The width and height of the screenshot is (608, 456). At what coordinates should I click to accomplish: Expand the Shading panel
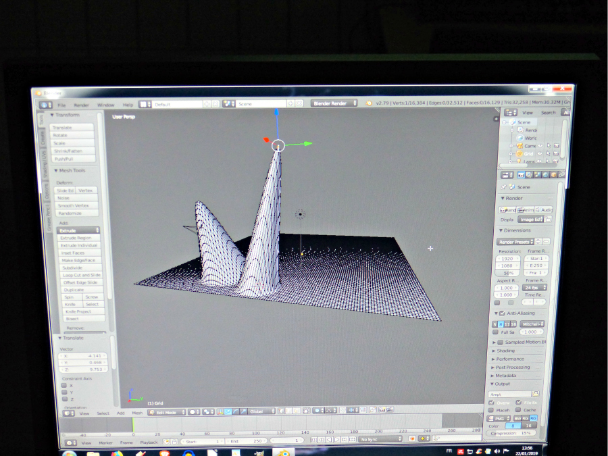[x=505, y=351]
